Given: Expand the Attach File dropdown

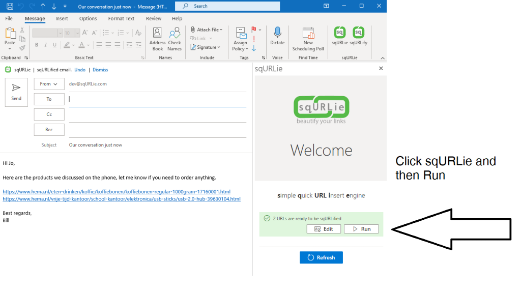Looking at the screenshot, I should 220,29.
